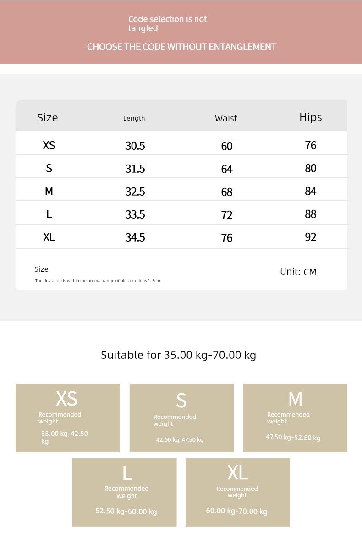Click the Hips column header
This screenshot has height=549, width=362.
311,117
